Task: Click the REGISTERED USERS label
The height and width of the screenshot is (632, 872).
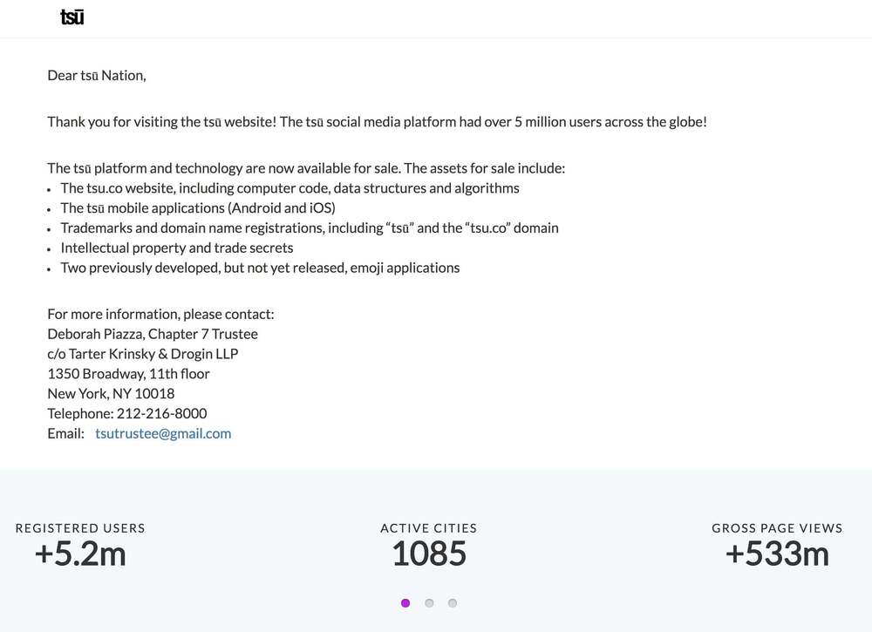Action: tap(80, 528)
